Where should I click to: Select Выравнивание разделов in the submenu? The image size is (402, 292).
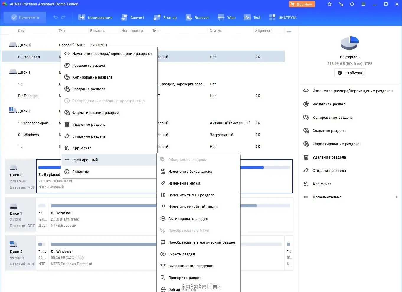(x=198, y=266)
